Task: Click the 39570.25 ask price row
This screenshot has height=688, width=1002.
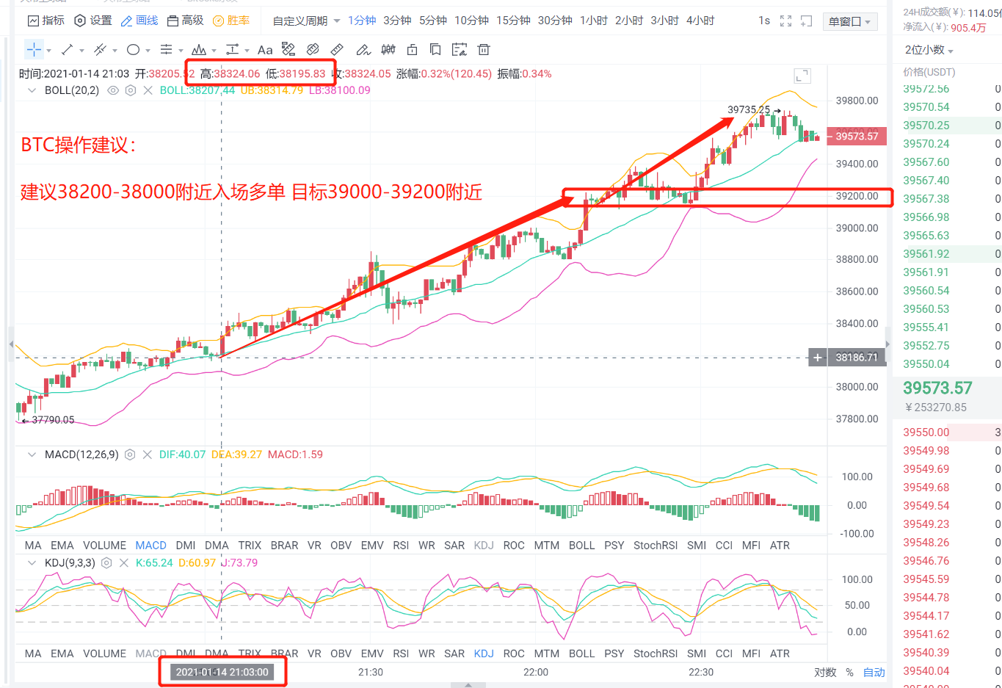Action: coord(947,126)
